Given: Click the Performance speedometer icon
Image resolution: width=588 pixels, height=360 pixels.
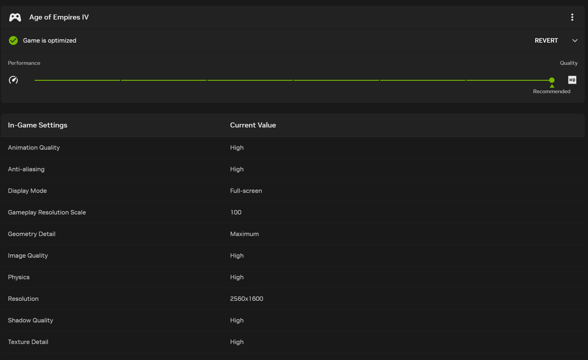Looking at the screenshot, I should [13, 80].
